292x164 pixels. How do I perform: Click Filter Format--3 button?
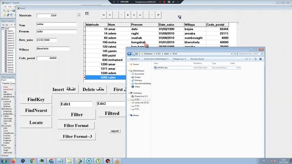(77, 136)
